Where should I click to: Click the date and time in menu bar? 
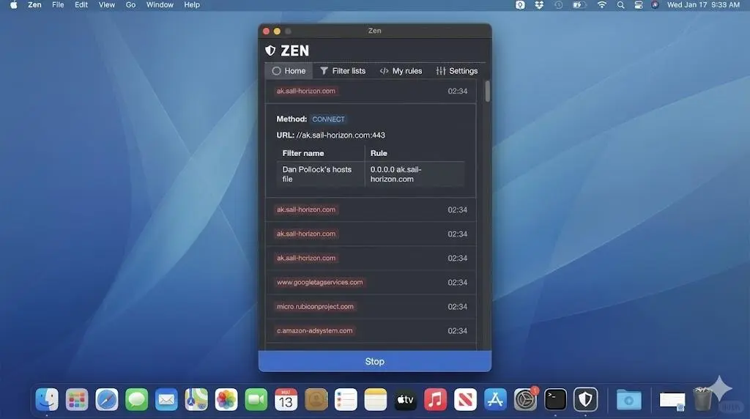pos(703,5)
